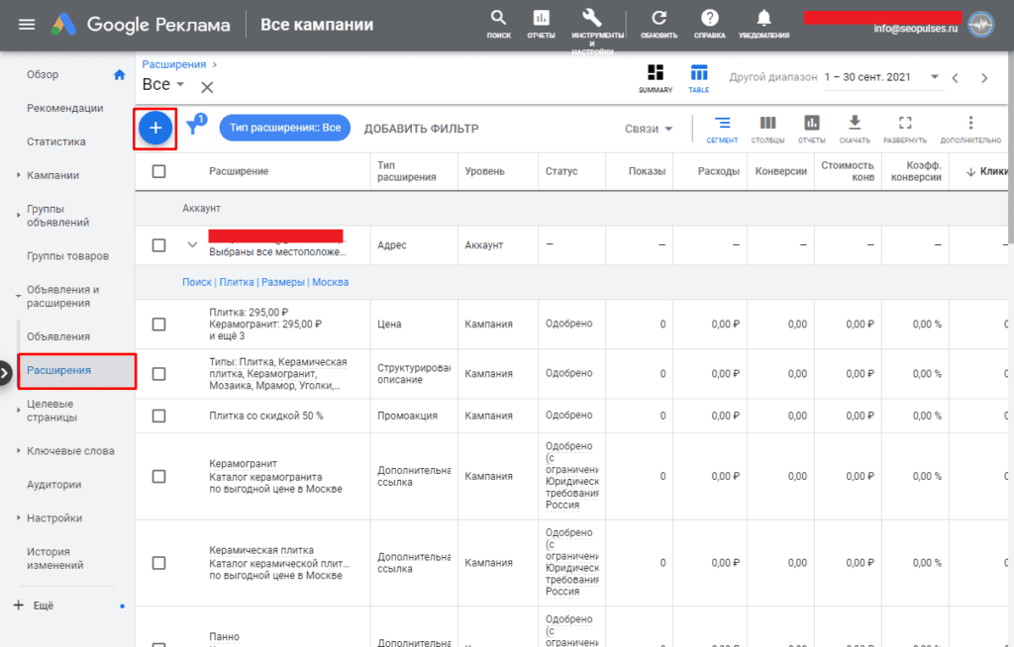Click the home icon next to Обзор
The height and width of the screenshot is (647, 1014).
tap(120, 74)
